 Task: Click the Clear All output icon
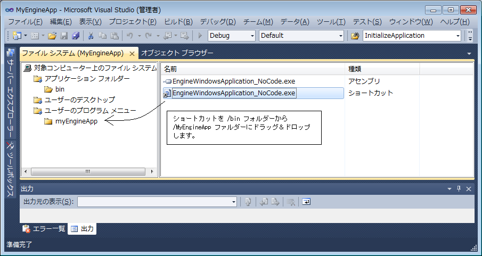[x=291, y=202]
